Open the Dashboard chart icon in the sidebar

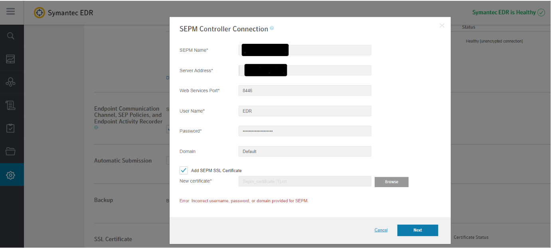pos(11,59)
